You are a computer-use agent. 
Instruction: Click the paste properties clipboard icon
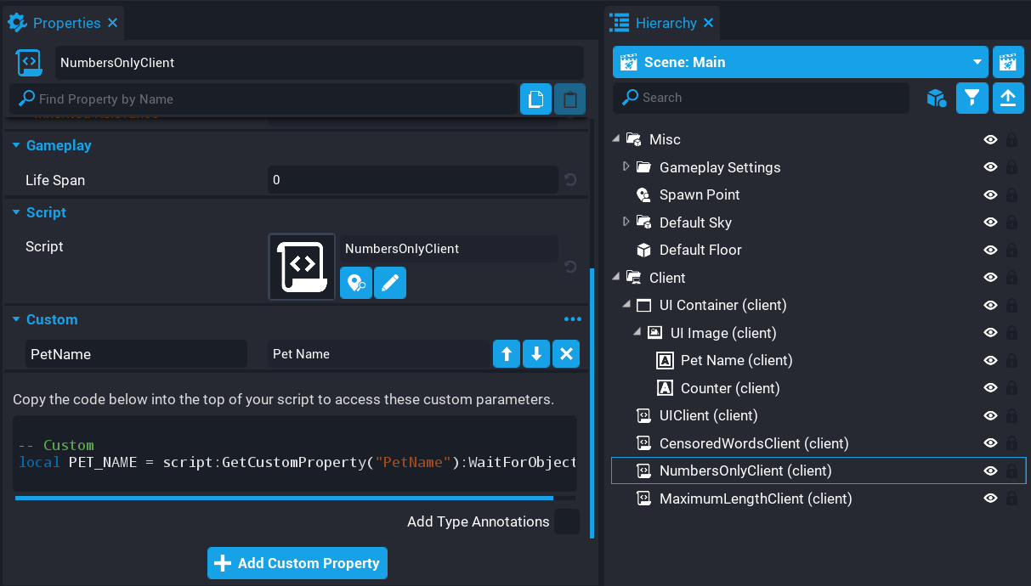(x=569, y=99)
